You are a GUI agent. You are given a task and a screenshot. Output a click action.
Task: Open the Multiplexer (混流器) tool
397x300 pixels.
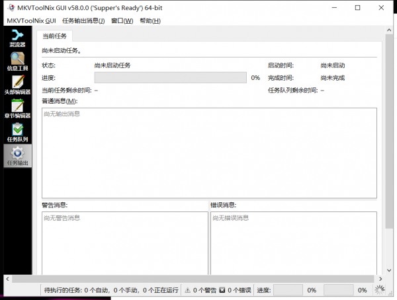[x=17, y=38]
